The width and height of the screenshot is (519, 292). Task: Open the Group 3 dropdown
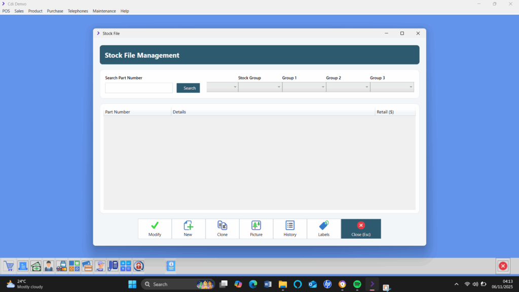coord(392,87)
